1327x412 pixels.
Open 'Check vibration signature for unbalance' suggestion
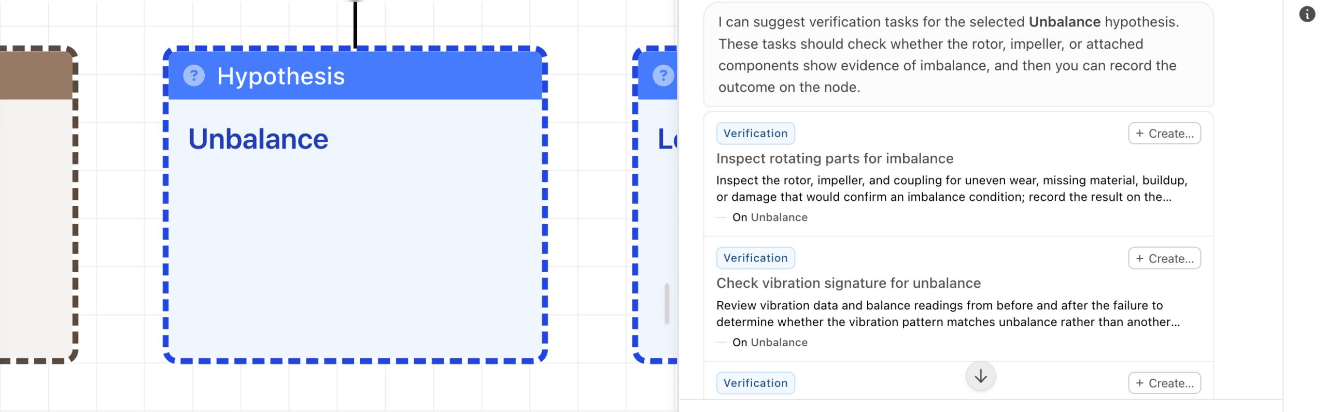pyautogui.click(x=848, y=283)
